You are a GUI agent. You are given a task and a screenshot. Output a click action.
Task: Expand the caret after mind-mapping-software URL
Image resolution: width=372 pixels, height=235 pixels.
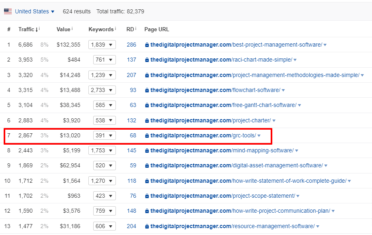pos(297,151)
